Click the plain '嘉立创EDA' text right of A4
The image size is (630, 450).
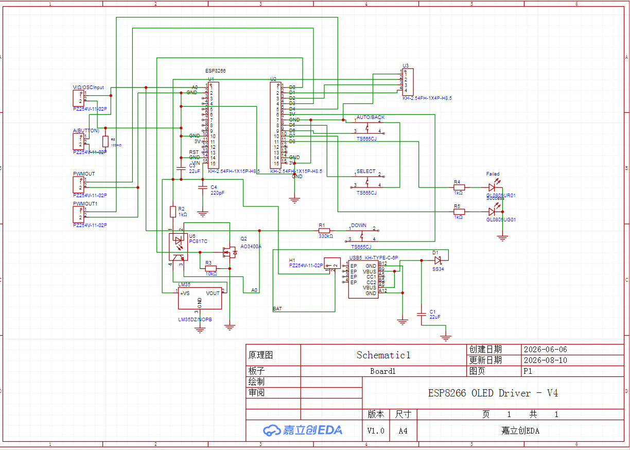pyautogui.click(x=520, y=431)
